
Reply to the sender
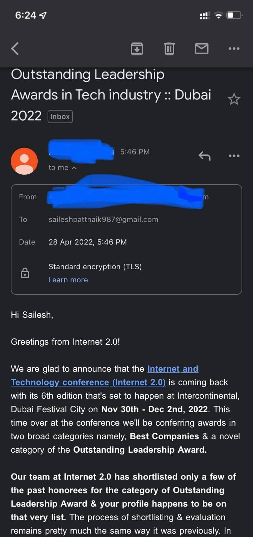click(204, 156)
